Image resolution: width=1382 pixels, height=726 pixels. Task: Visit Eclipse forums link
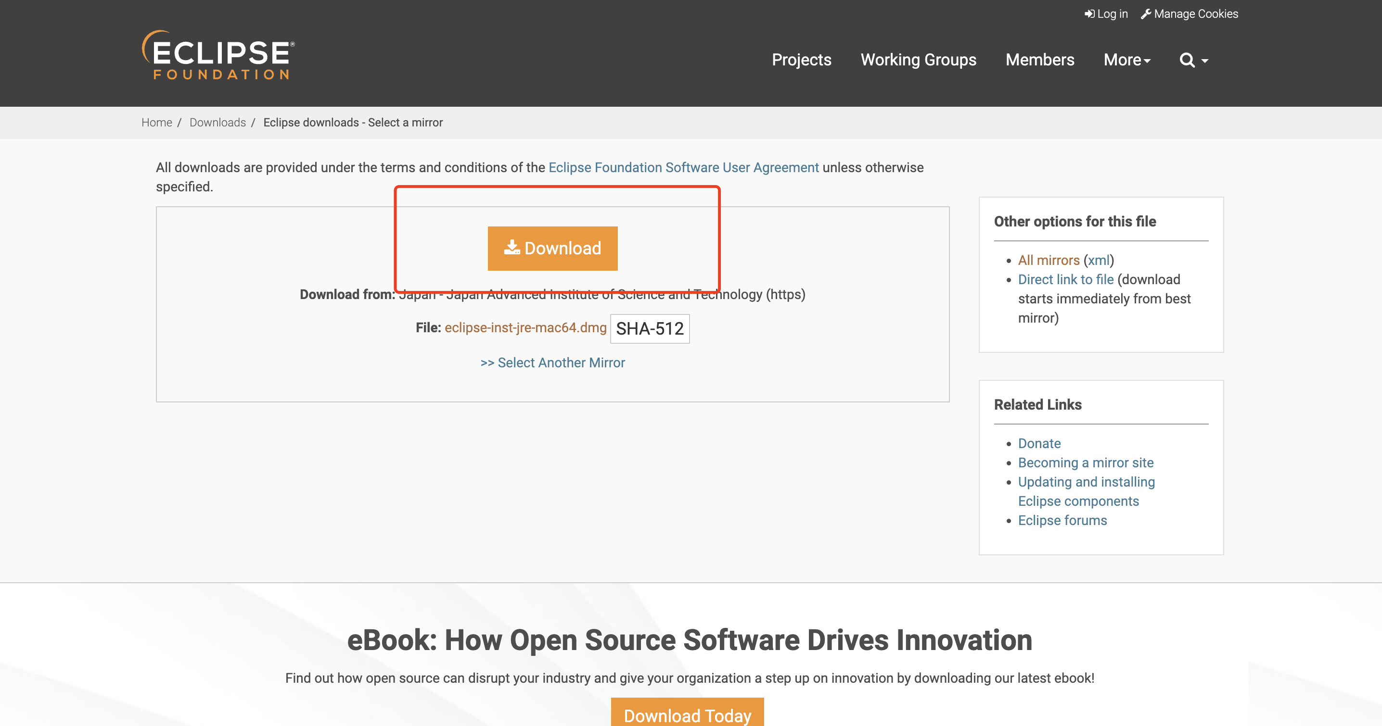[1062, 521]
